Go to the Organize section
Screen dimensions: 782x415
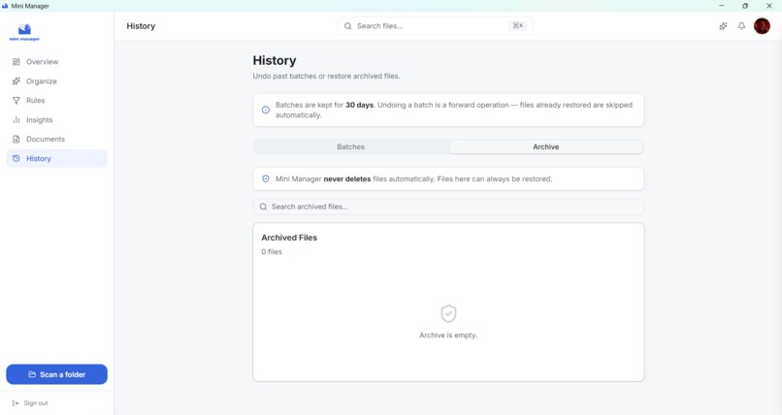[56, 81]
